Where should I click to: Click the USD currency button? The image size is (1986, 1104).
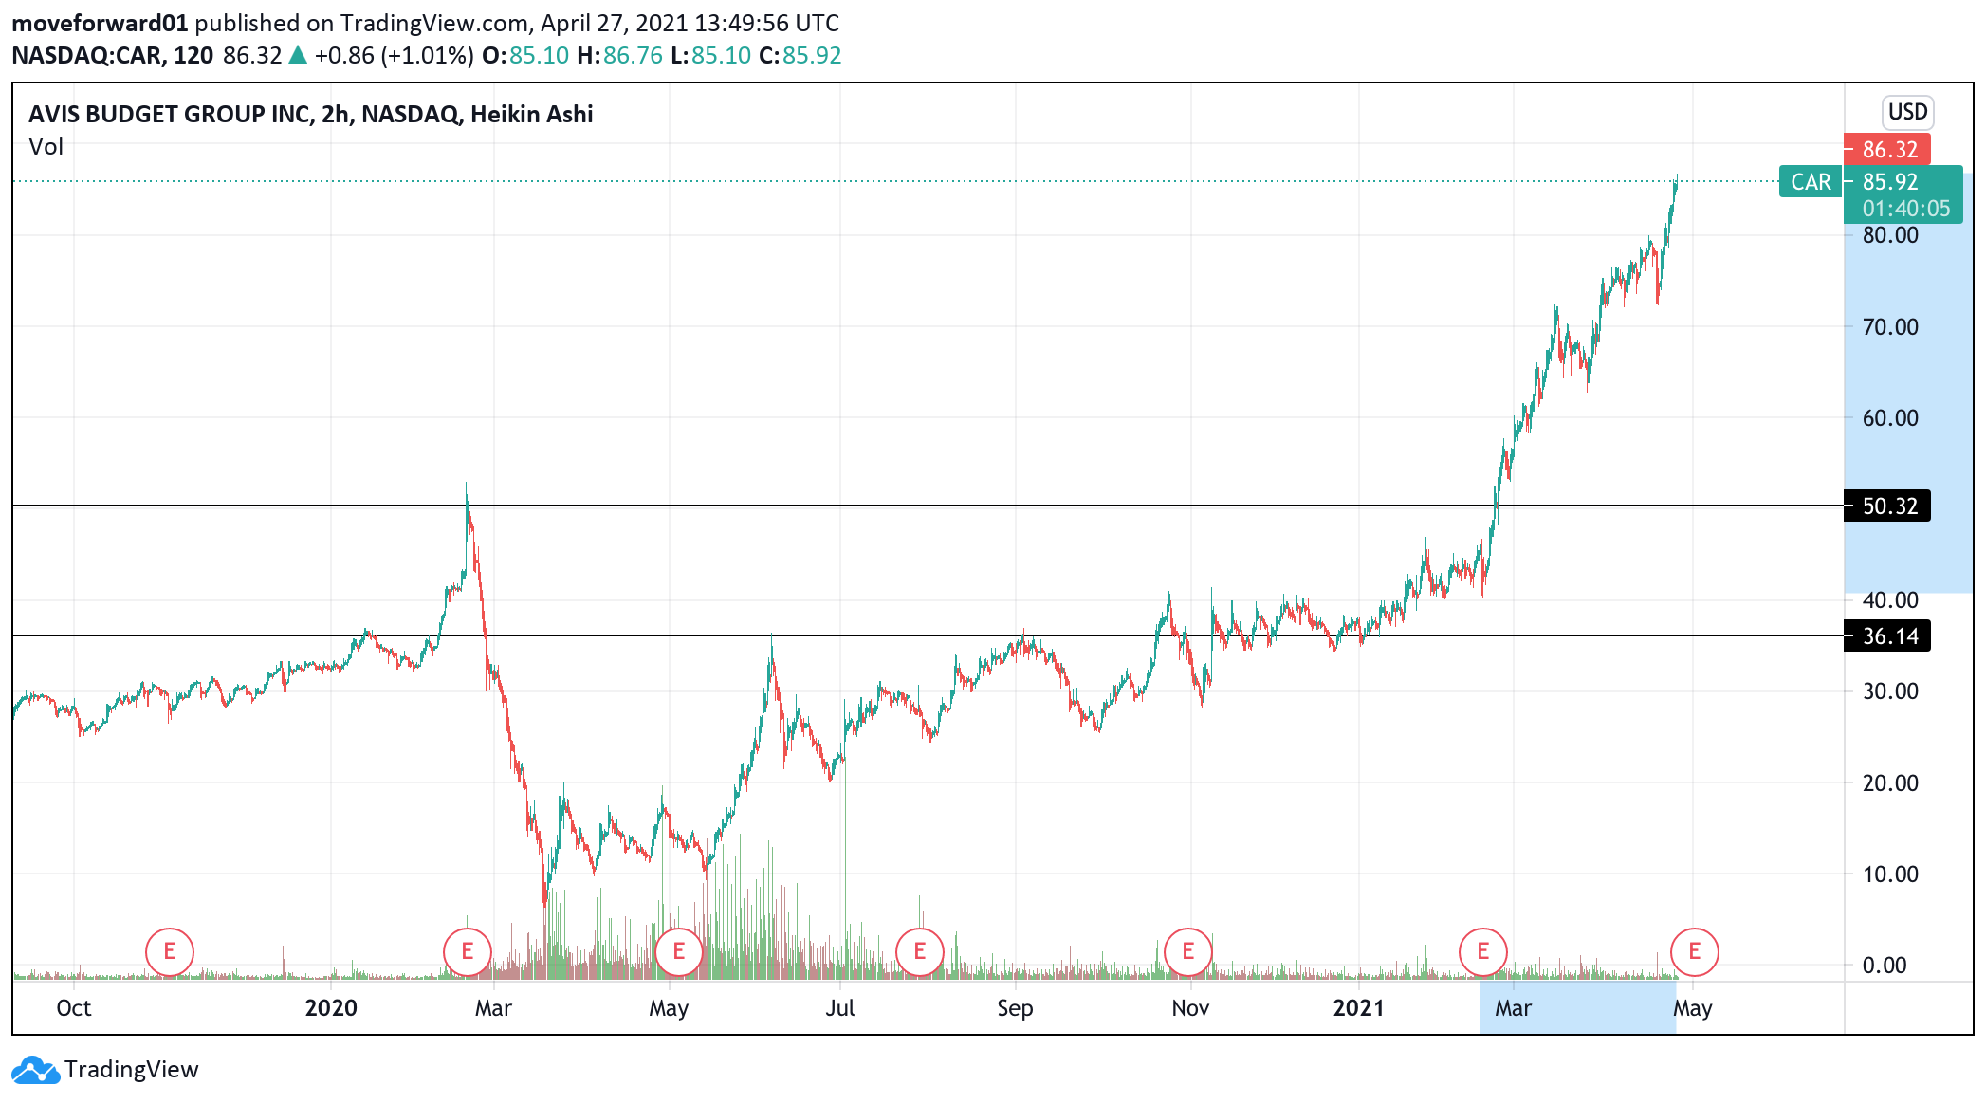tap(1907, 112)
